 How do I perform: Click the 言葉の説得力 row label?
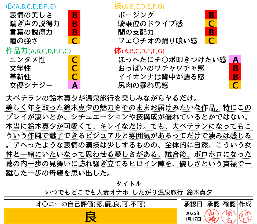point(31,32)
